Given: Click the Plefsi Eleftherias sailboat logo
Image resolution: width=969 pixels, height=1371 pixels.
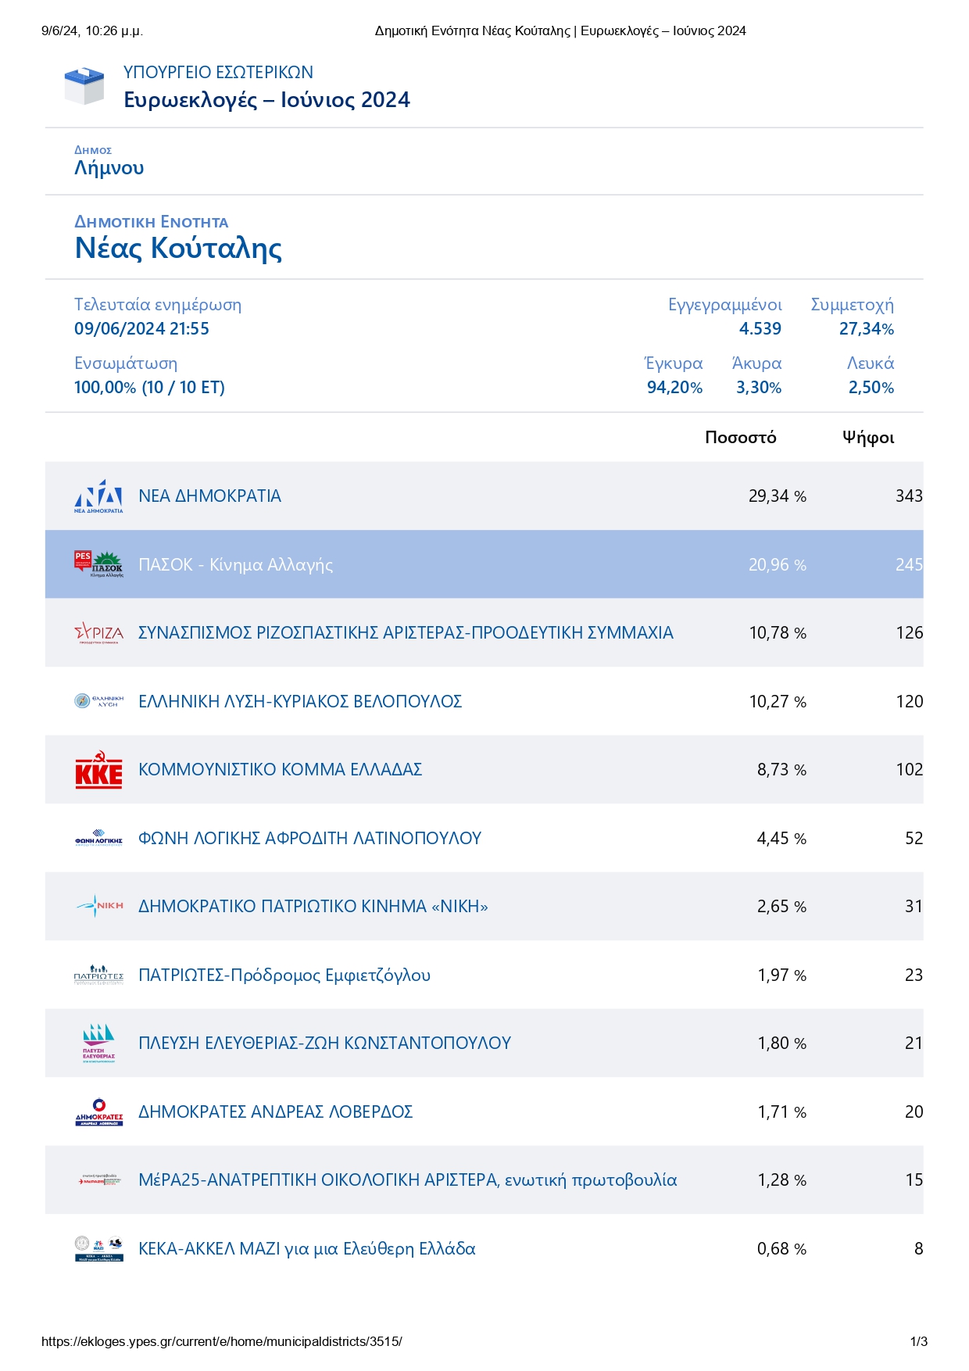Looking at the screenshot, I should pyautogui.click(x=98, y=1043).
